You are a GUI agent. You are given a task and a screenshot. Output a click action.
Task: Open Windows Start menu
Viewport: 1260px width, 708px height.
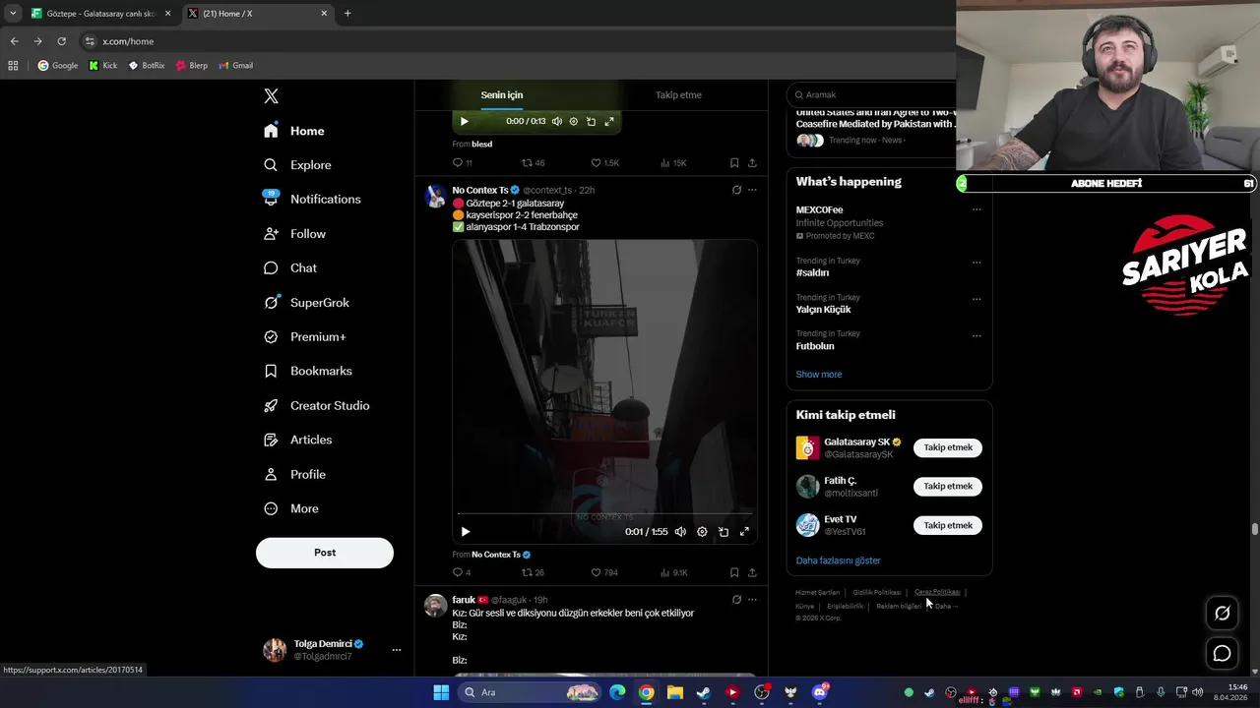(x=441, y=692)
